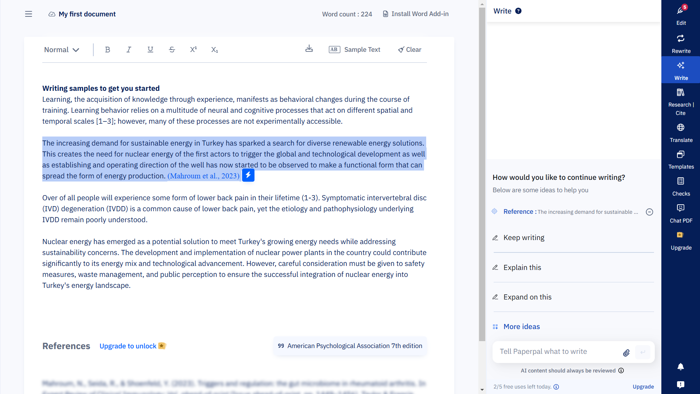This screenshot has height=394, width=700.
Task: Toggle Italic formatting
Action: click(x=129, y=50)
